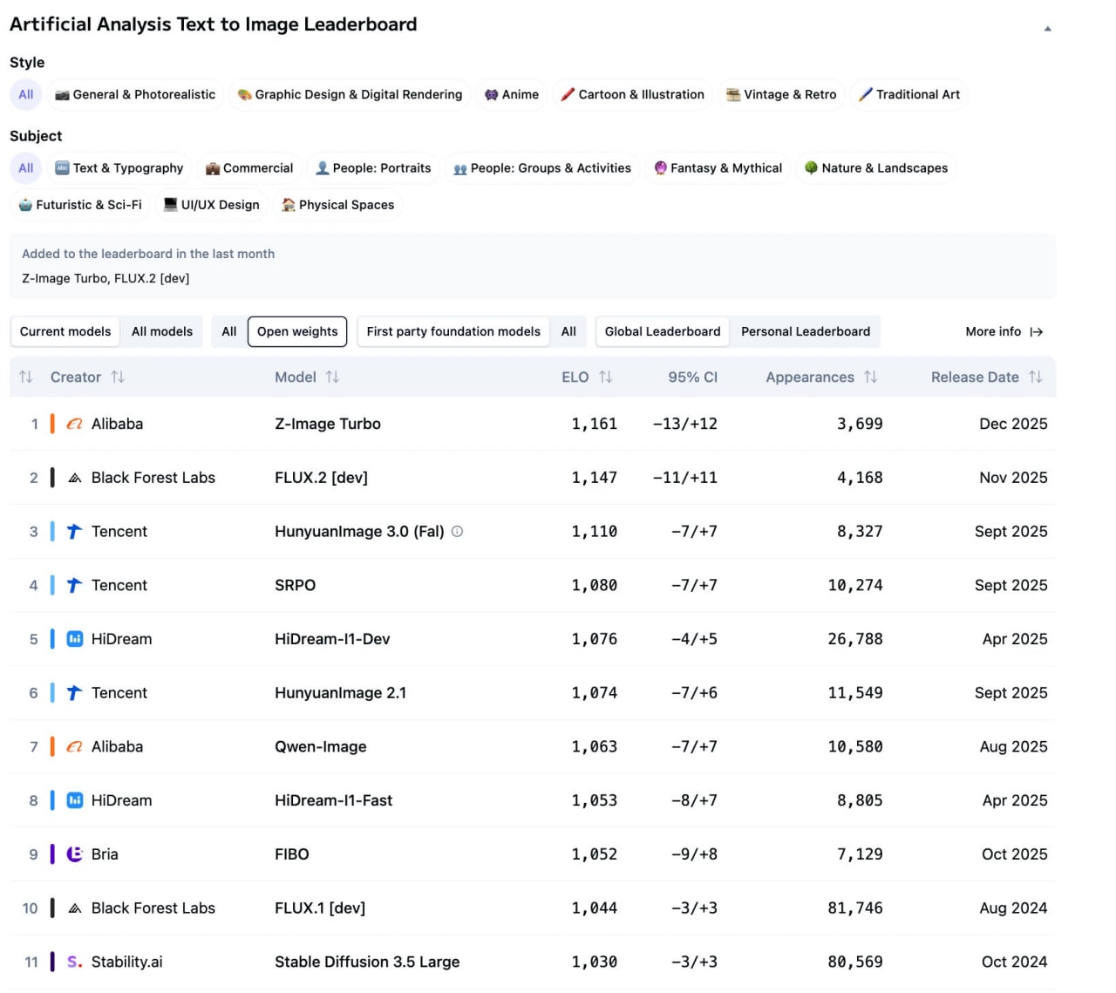The width and height of the screenshot is (1116, 993).
Task: Select the Anime style filter
Action: pyautogui.click(x=512, y=94)
